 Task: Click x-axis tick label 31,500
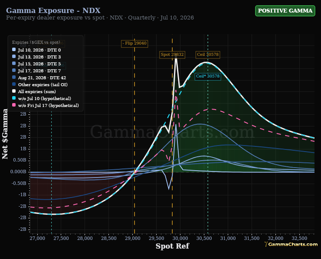tap(252, 238)
